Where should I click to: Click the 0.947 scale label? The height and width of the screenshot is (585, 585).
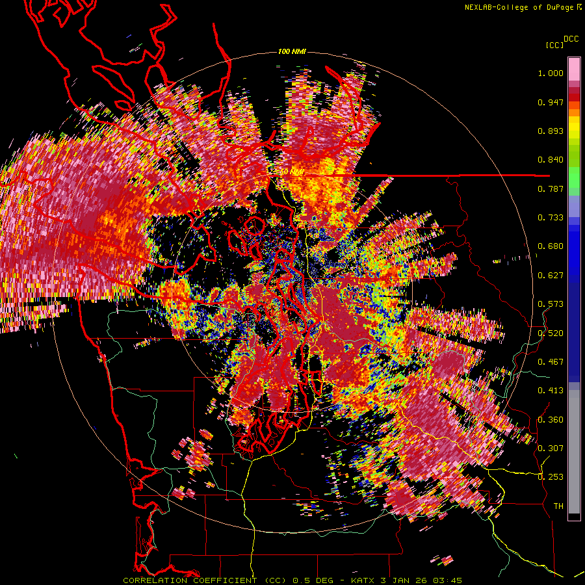551,102
